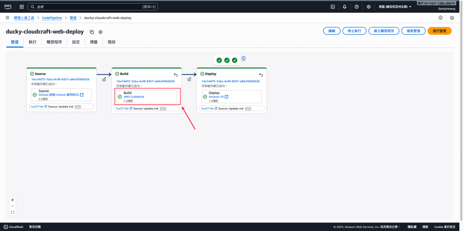Select the 管道 tab
Screen dimensions: 463x231
15,42
